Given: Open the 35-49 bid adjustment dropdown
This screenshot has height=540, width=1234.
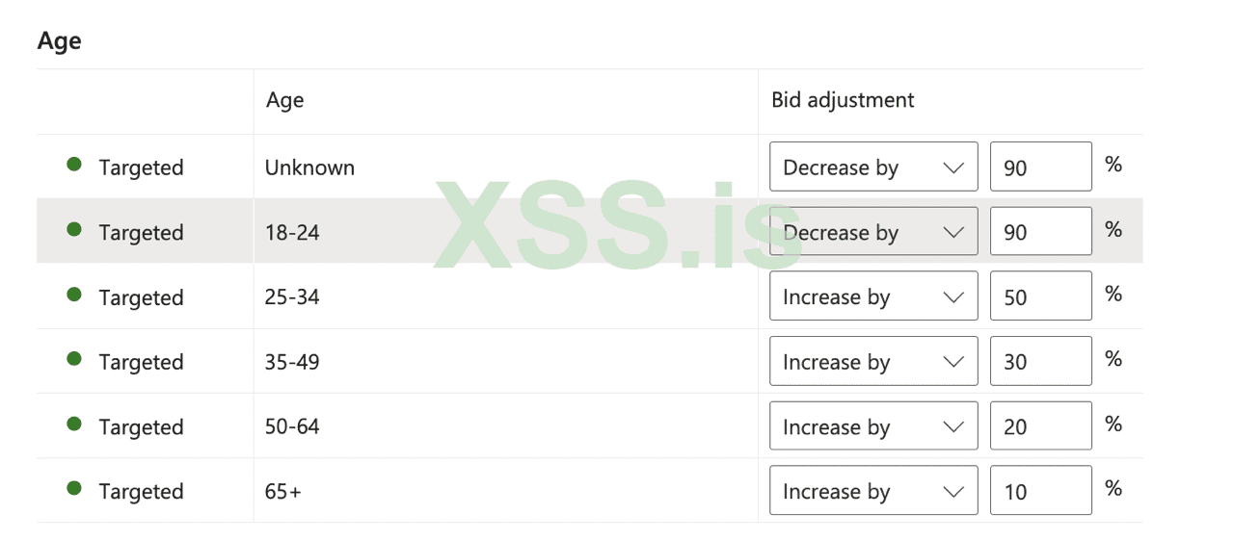Looking at the screenshot, I should point(873,362).
